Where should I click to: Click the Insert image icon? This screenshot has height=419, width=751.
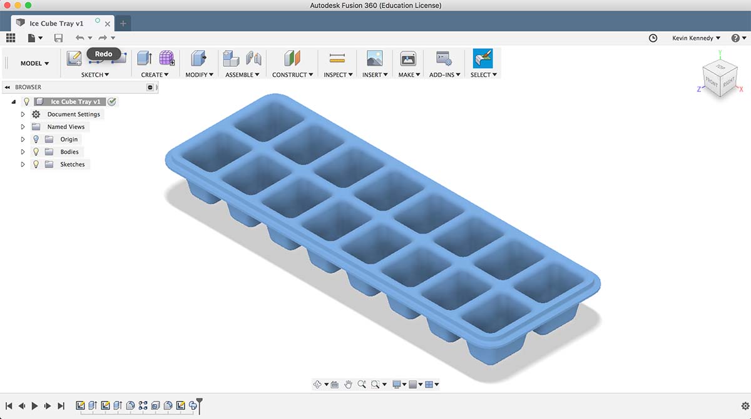click(374, 59)
